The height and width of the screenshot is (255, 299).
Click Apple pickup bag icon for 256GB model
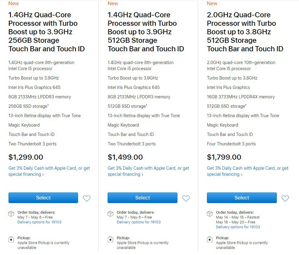pos(11,239)
